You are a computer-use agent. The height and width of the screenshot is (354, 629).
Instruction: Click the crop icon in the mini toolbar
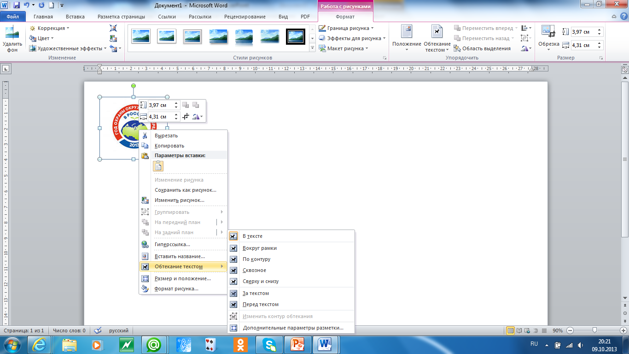click(186, 117)
